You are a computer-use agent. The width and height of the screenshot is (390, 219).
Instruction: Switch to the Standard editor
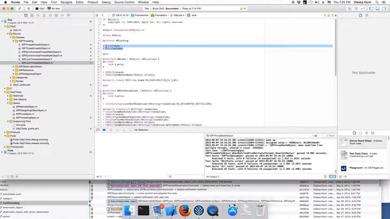(x=349, y=9)
